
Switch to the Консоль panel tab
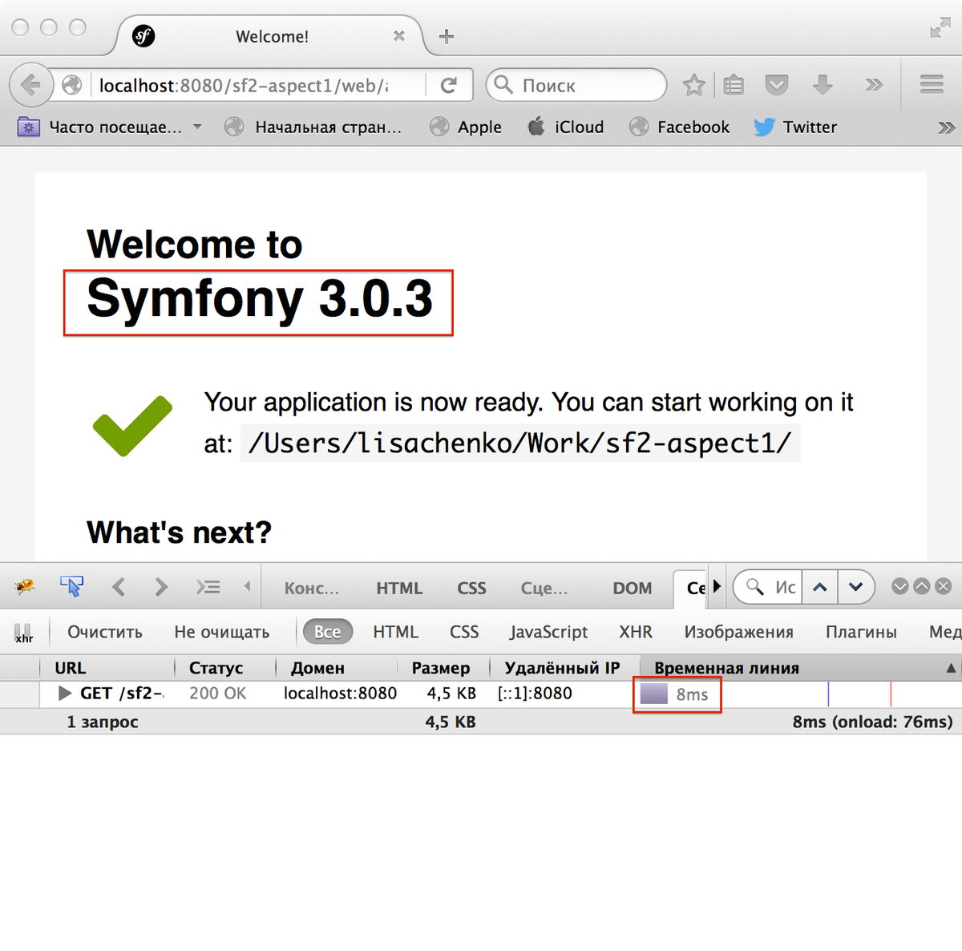(x=312, y=588)
